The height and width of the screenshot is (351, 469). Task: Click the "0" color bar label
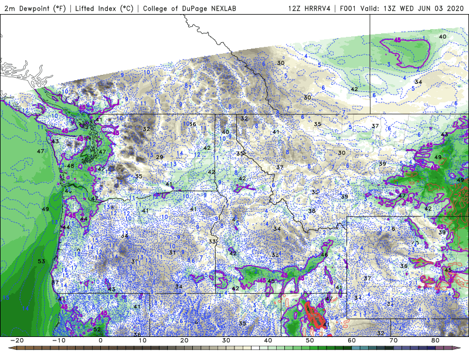click(x=100, y=340)
